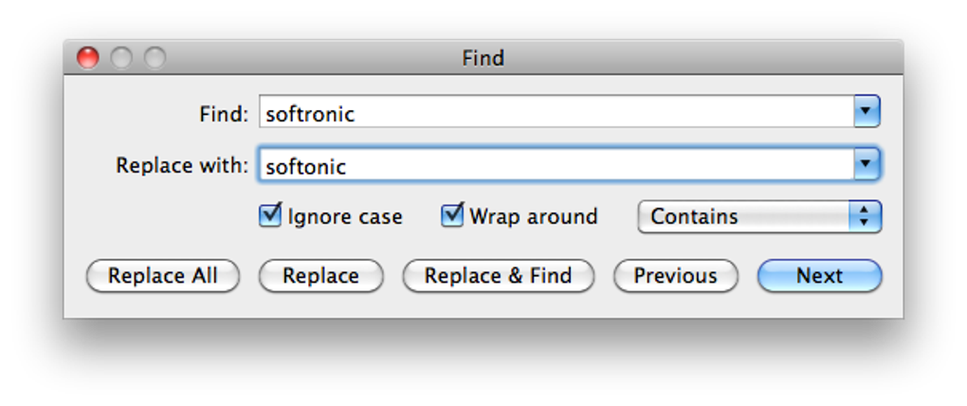Expand the Contains match-type popup
This screenshot has width=967, height=406.
759,216
